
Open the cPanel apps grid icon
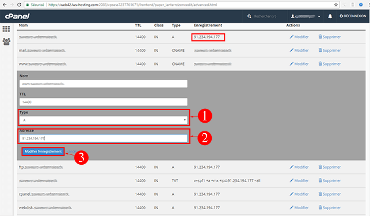(x=6, y=29)
